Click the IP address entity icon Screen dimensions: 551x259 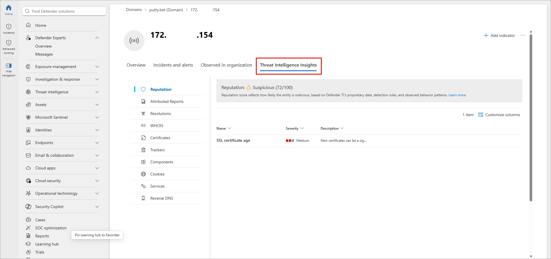[x=134, y=41]
